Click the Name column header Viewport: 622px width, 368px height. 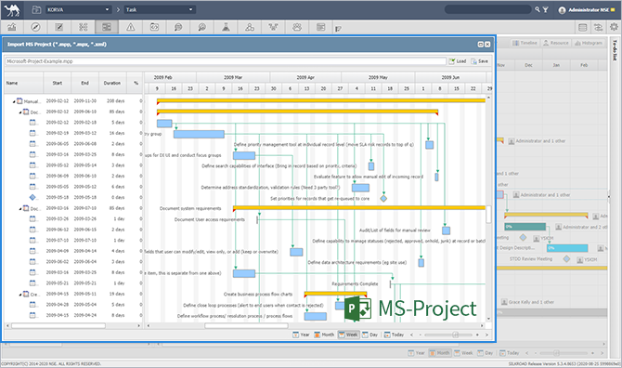pyautogui.click(x=23, y=83)
